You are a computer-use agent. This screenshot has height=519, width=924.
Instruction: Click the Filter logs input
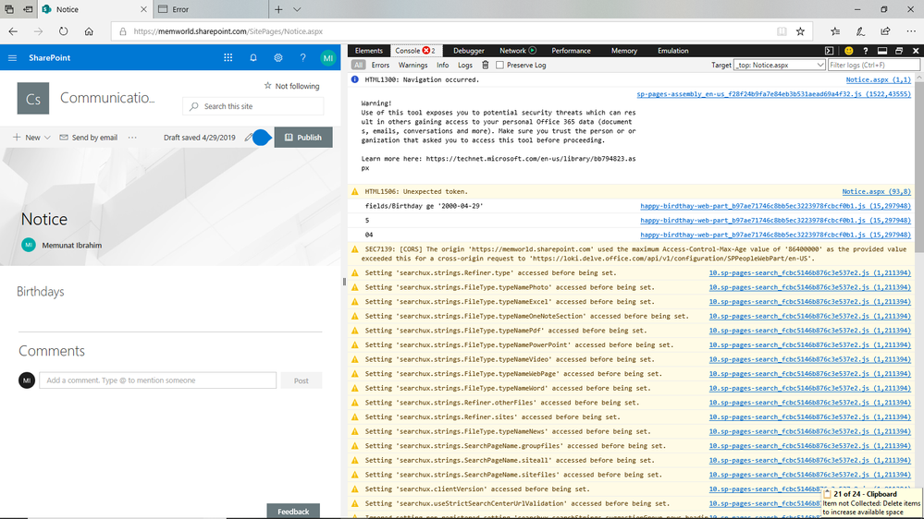tap(873, 66)
